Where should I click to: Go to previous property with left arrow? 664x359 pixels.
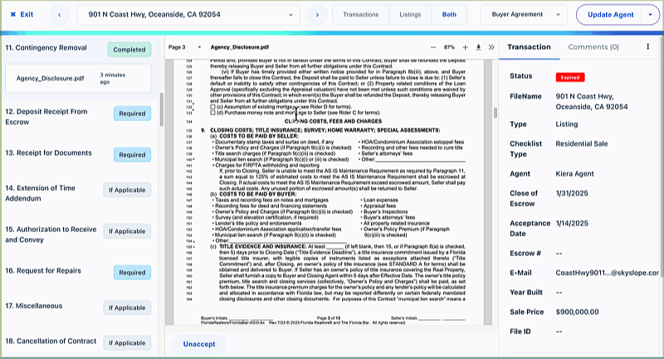[x=59, y=15]
